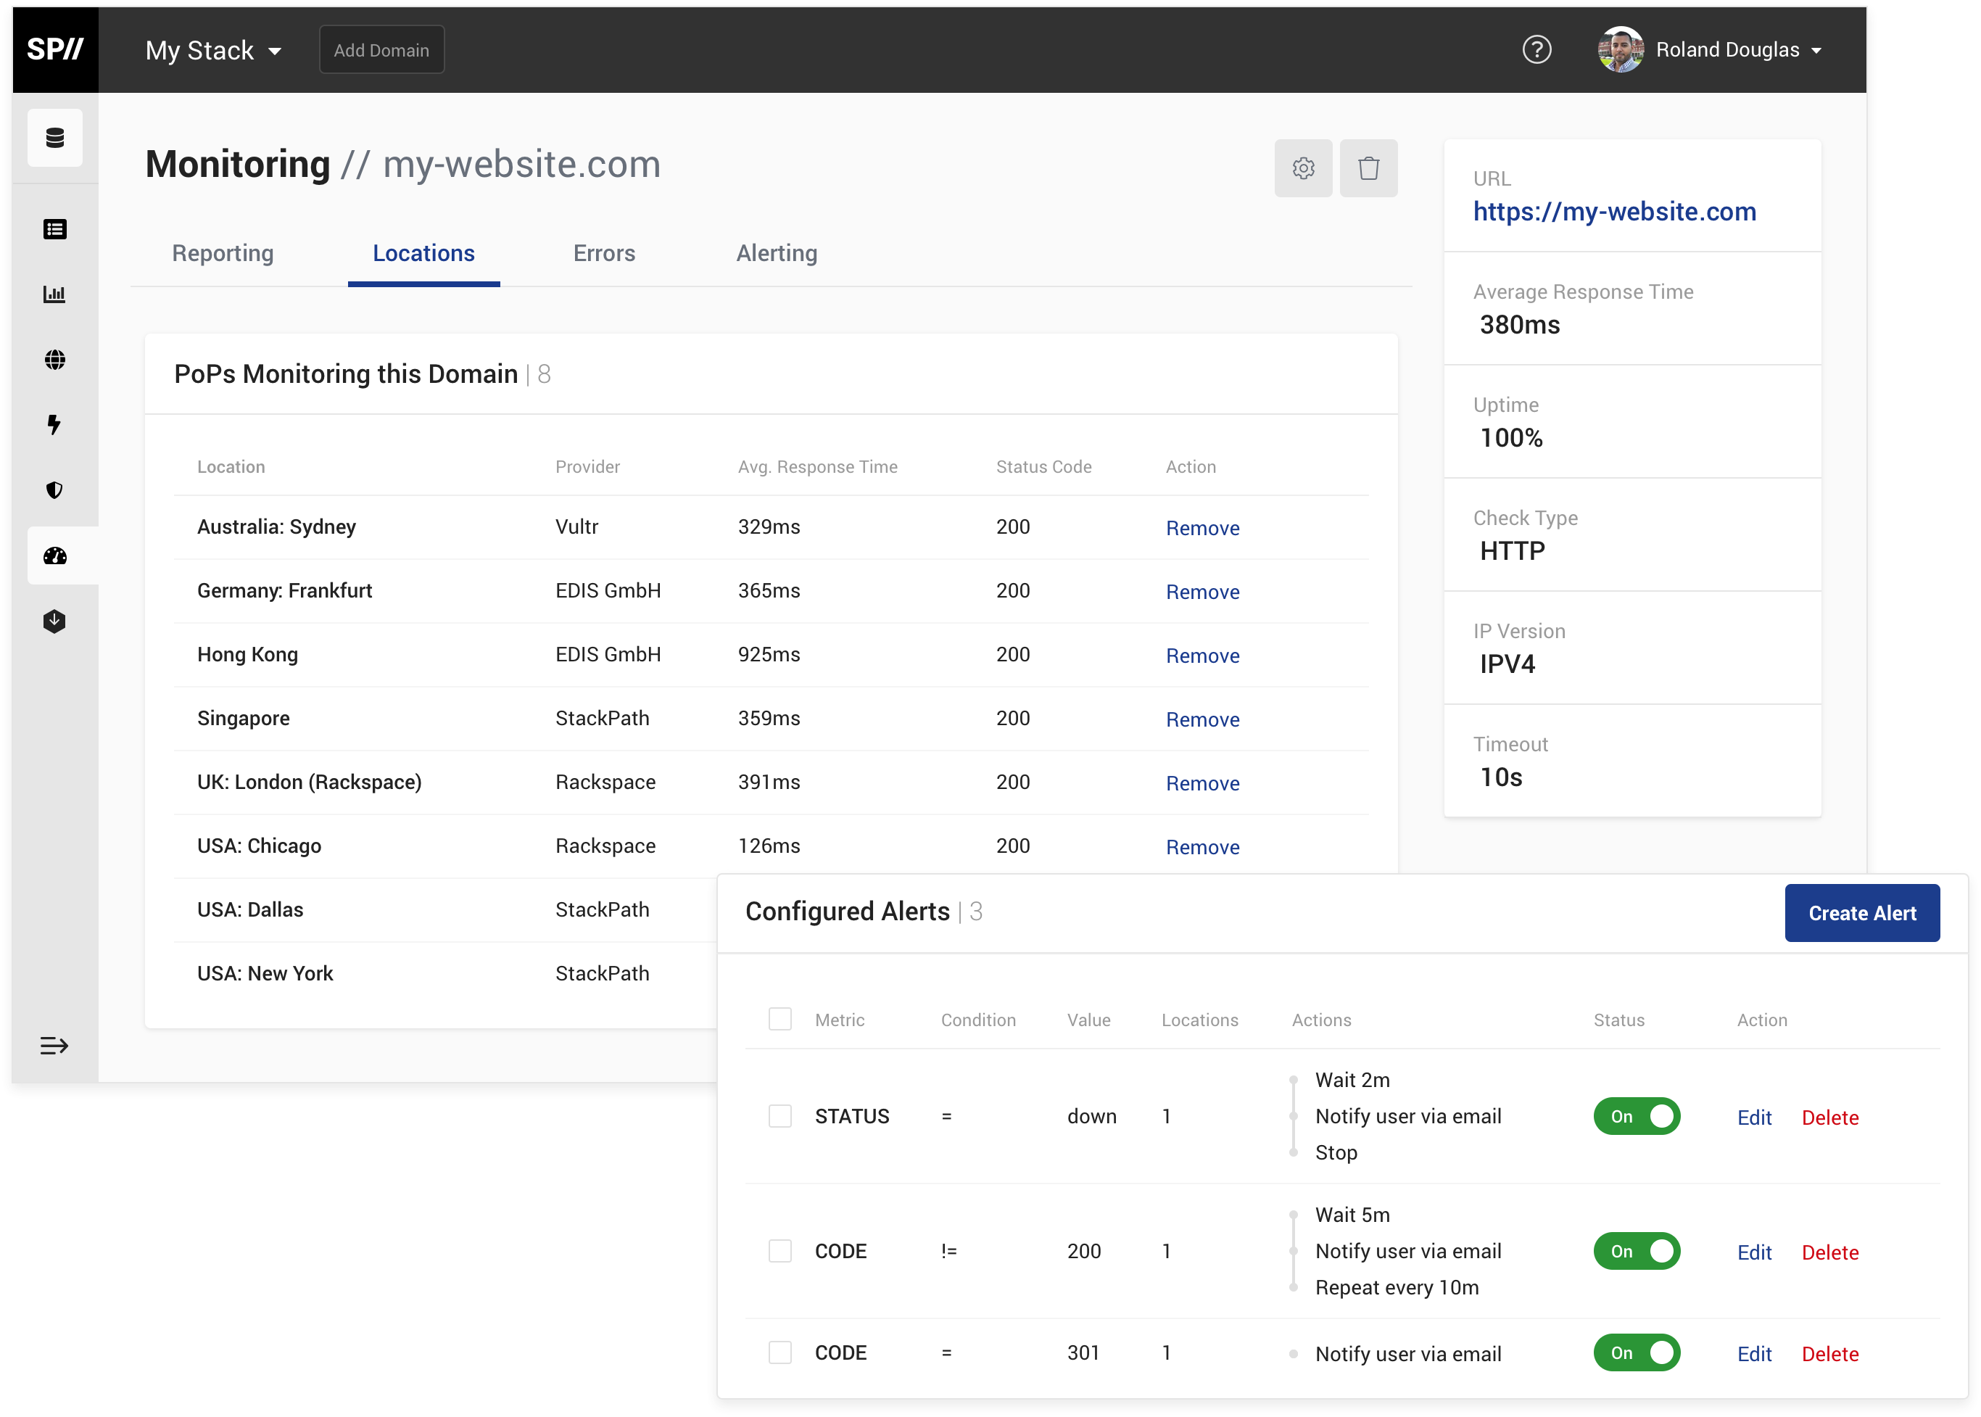The image size is (1981, 1417).
Task: Click the help/question mark icon
Action: coord(1538,51)
